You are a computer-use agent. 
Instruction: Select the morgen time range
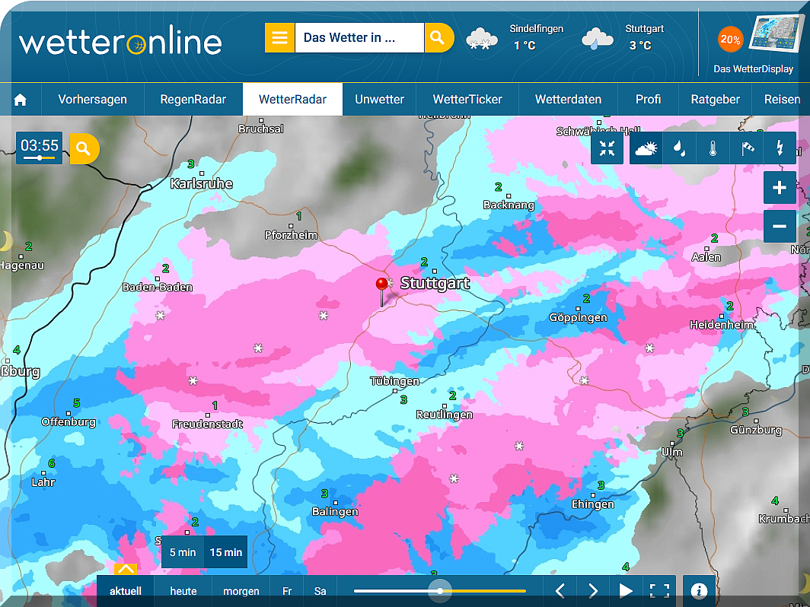tap(241, 591)
